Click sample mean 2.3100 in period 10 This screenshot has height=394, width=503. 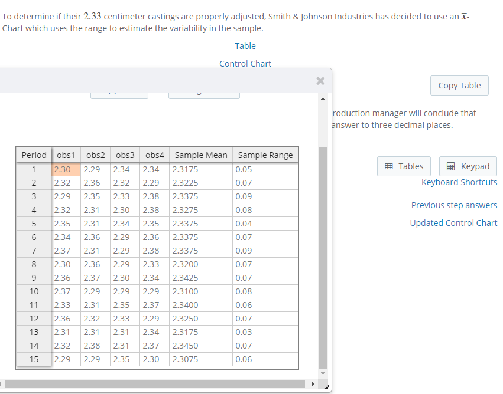tap(201, 291)
